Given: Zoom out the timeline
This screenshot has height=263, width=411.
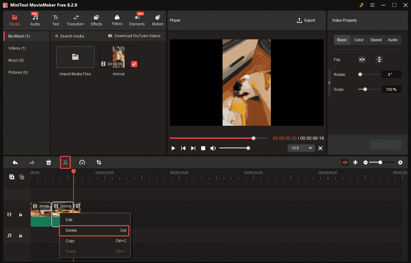Looking at the screenshot, I should tap(366, 162).
